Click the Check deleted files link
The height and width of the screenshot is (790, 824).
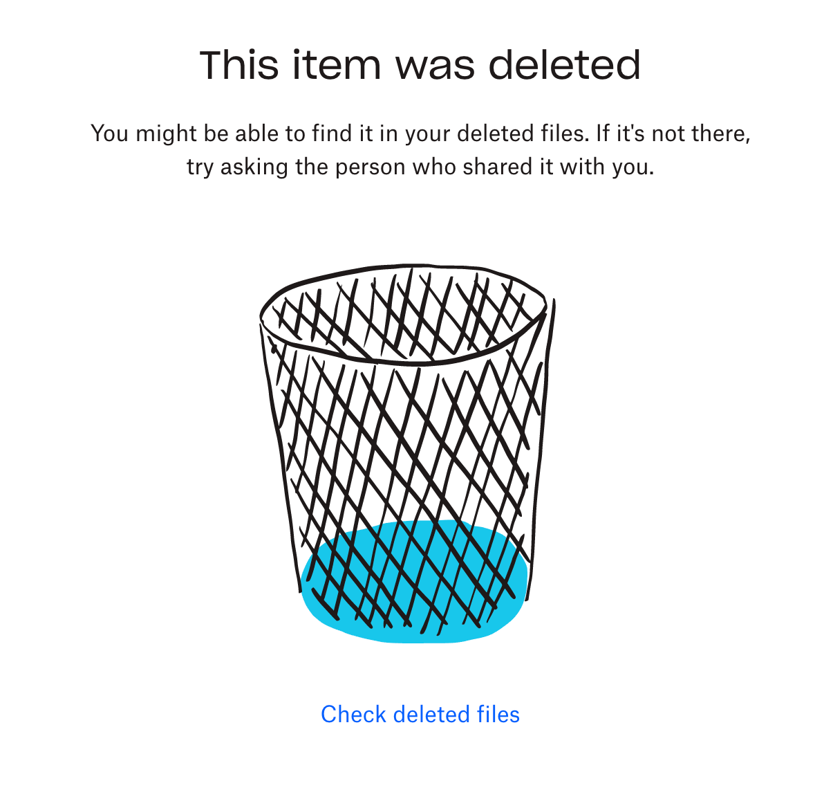[x=420, y=714]
